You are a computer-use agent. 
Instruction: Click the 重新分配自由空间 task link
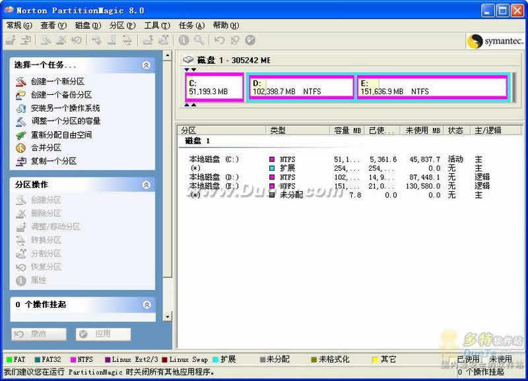click(61, 134)
